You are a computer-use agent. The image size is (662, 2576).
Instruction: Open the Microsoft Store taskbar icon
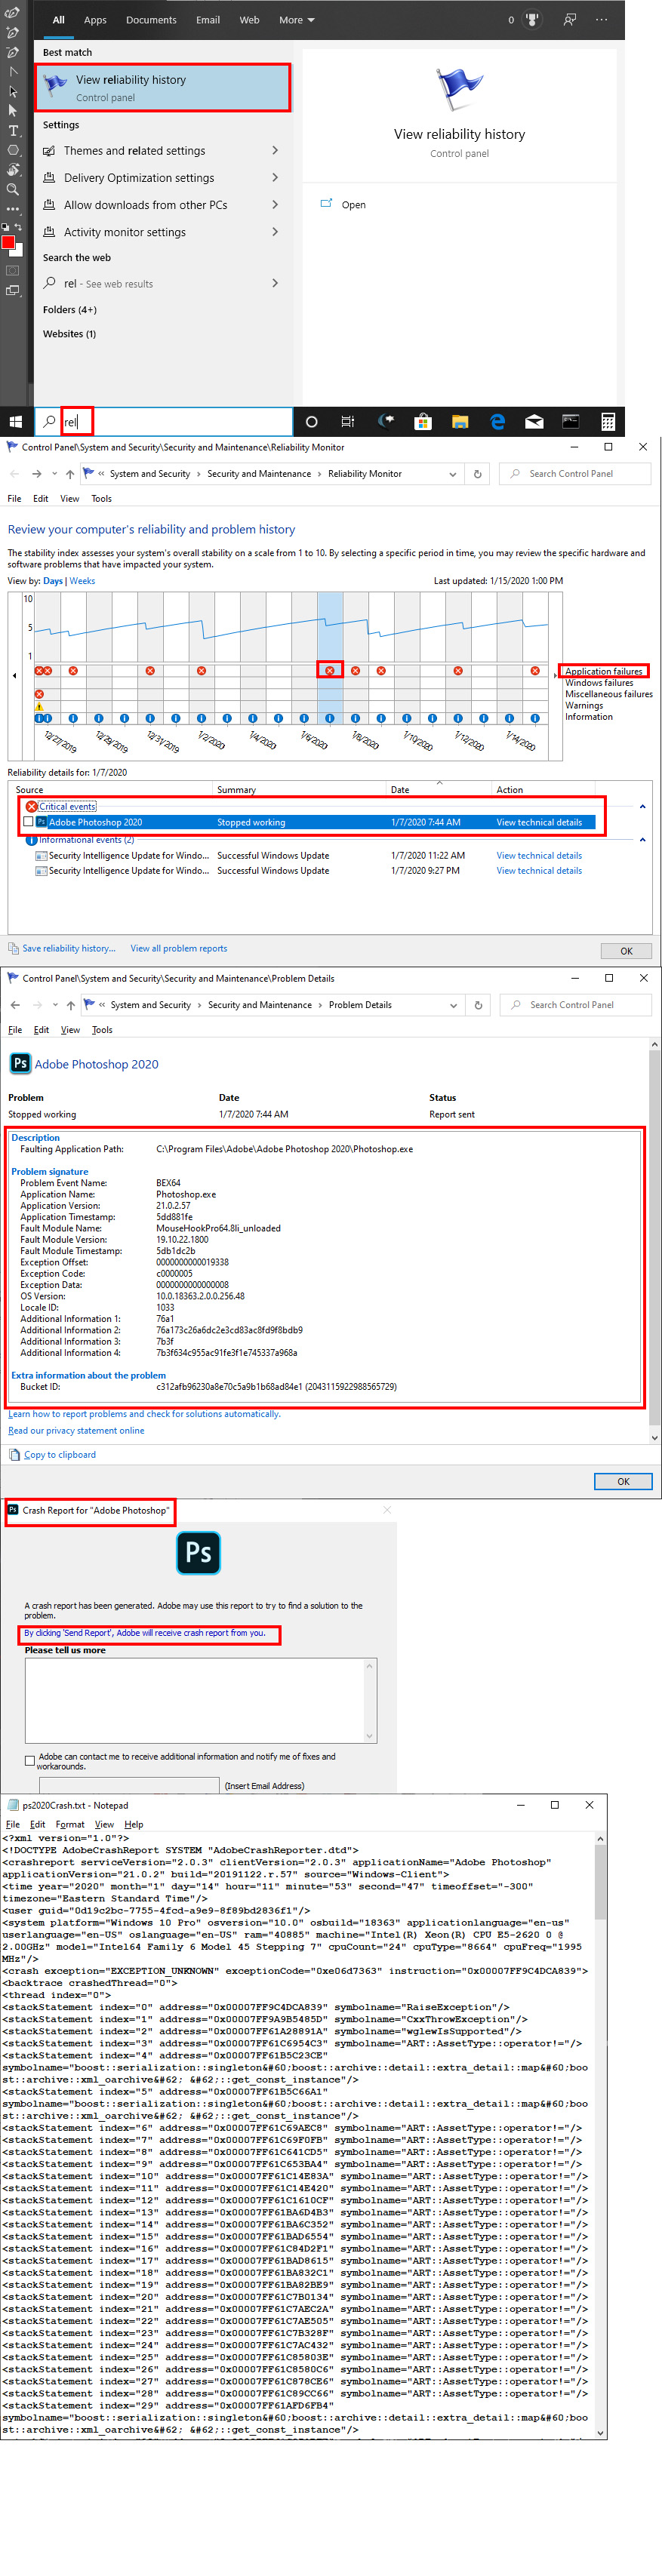[423, 422]
